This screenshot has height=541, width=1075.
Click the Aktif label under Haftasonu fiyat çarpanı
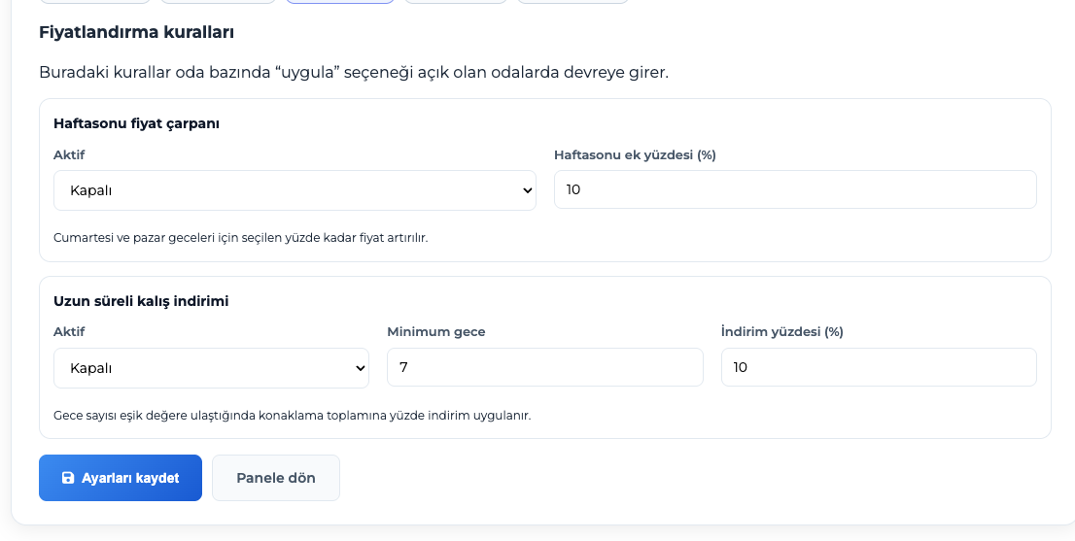(x=69, y=154)
